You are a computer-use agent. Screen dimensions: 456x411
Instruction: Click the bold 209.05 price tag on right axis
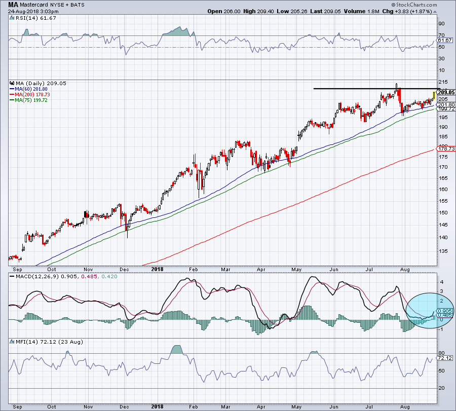coord(446,92)
